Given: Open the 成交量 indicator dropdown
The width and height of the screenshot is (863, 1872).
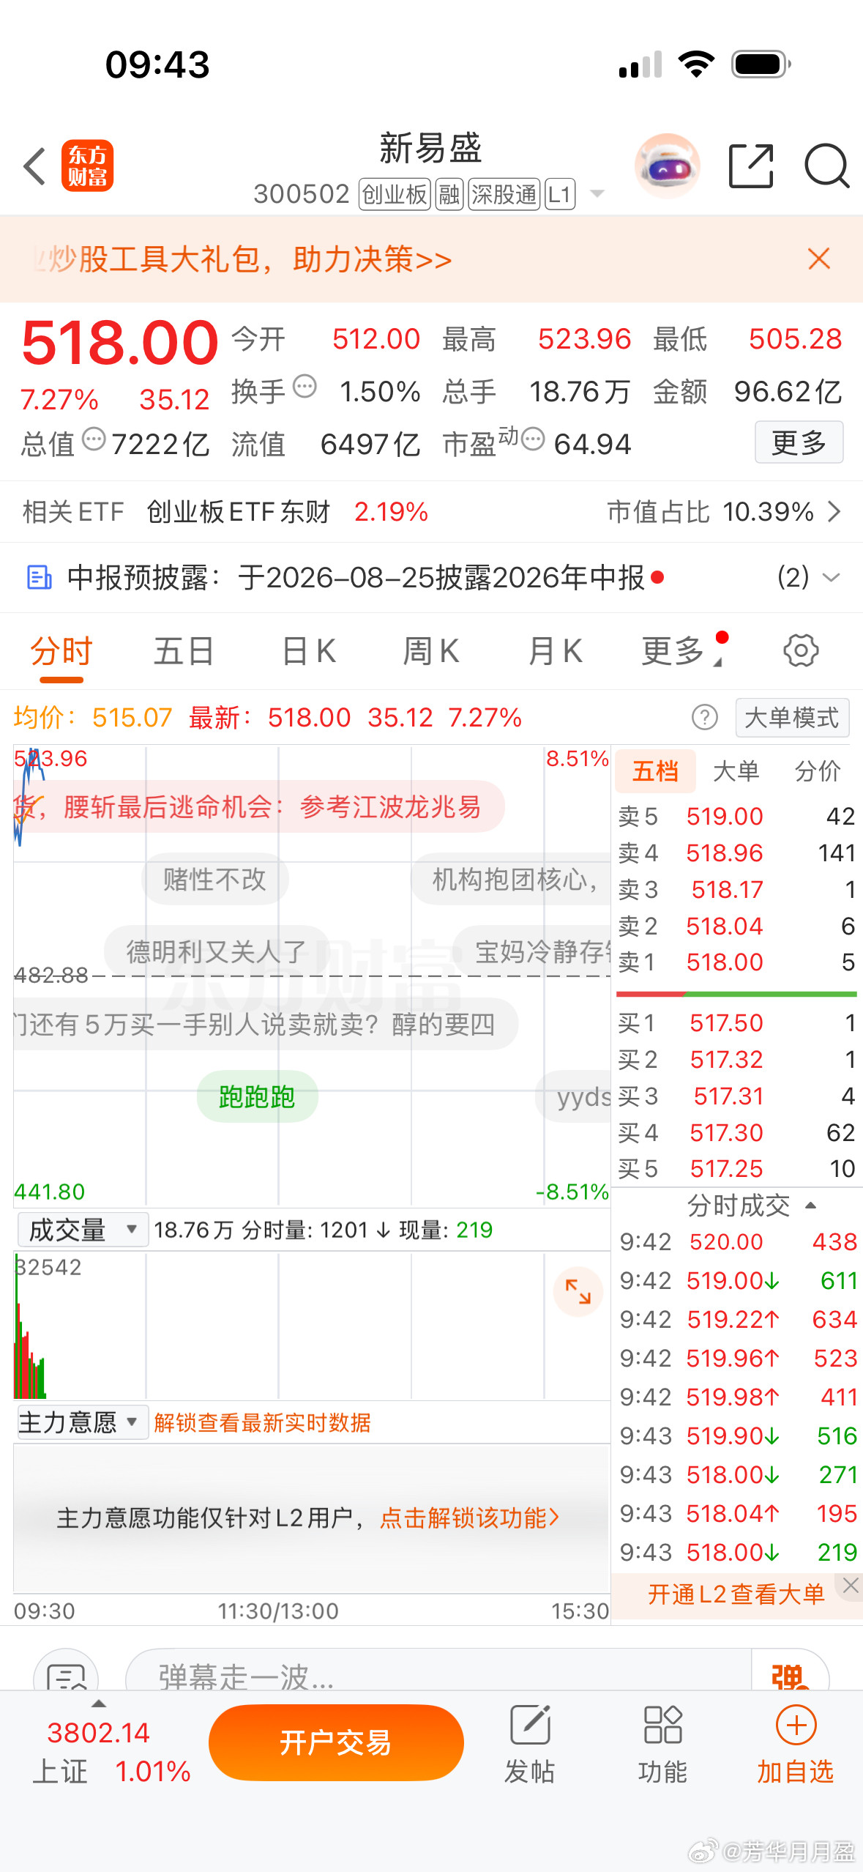Looking at the screenshot, I should point(83,1230).
